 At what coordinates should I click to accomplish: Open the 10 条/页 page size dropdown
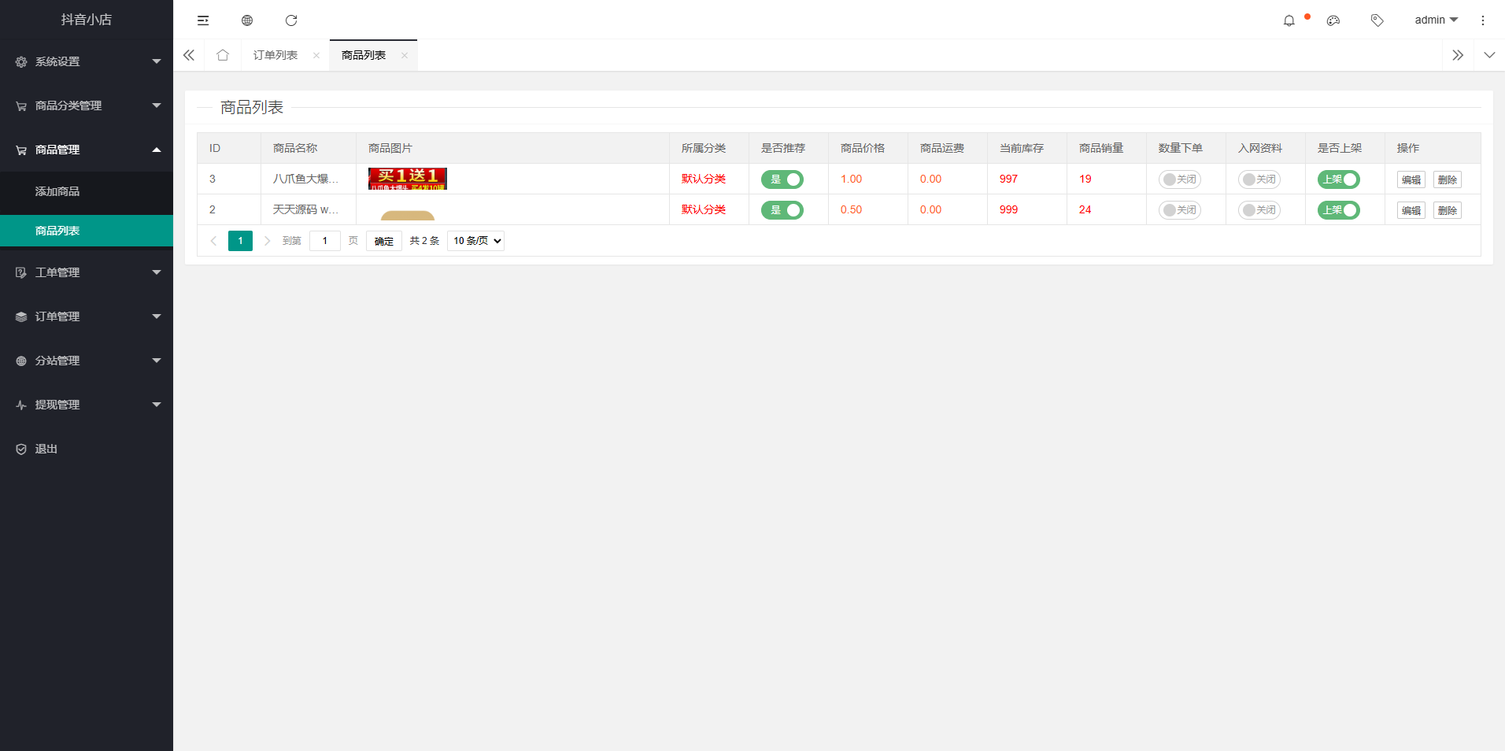click(475, 241)
